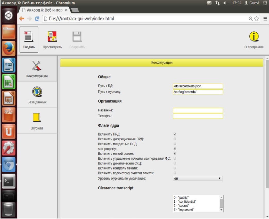
Task: Open the power session menu icon
Action: (265, 3)
